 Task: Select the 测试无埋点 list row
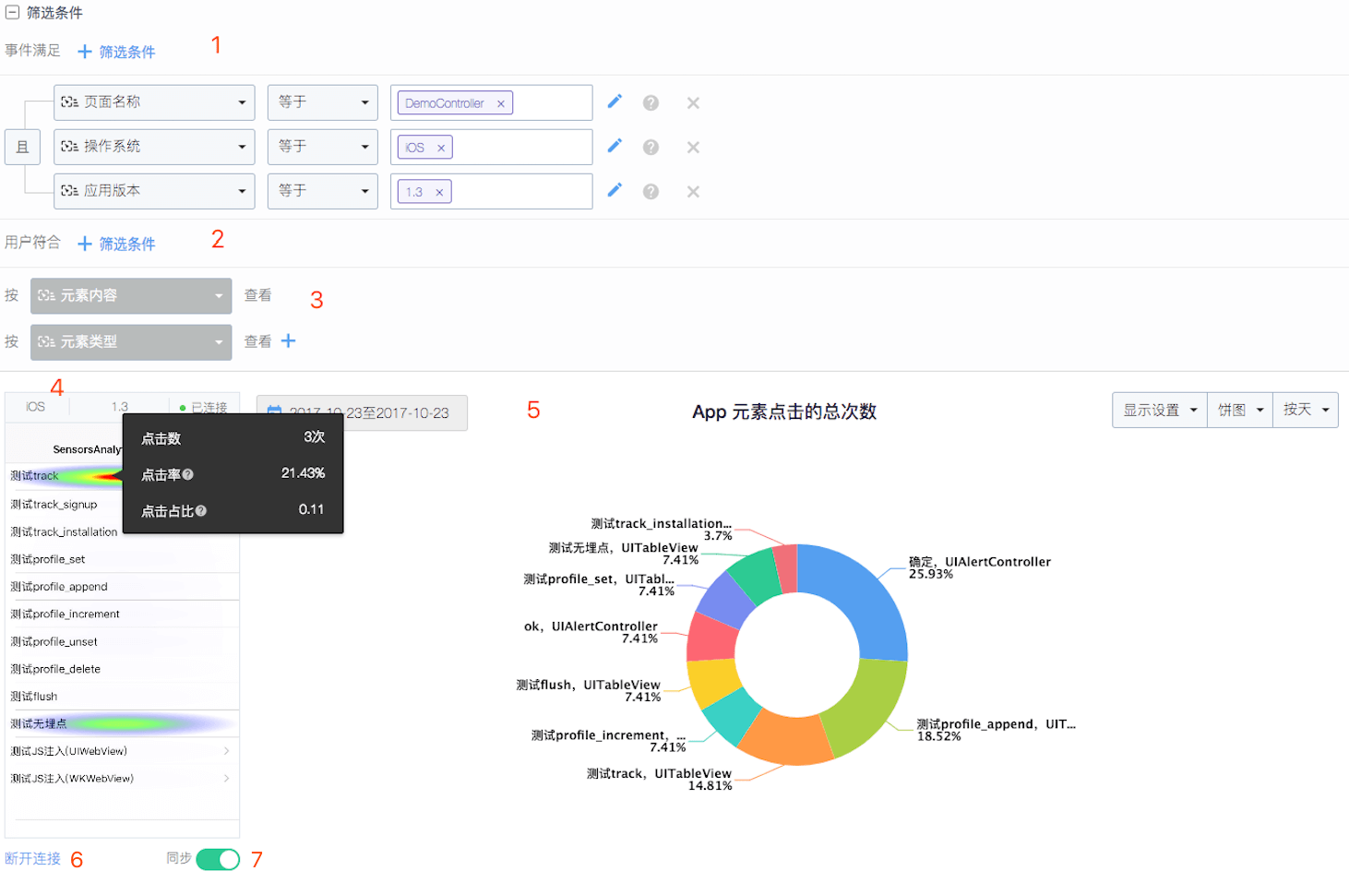point(122,723)
